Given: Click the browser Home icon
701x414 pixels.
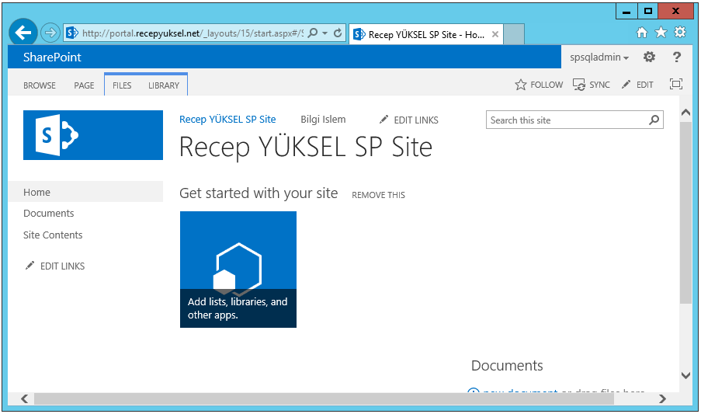Looking at the screenshot, I should (x=642, y=32).
